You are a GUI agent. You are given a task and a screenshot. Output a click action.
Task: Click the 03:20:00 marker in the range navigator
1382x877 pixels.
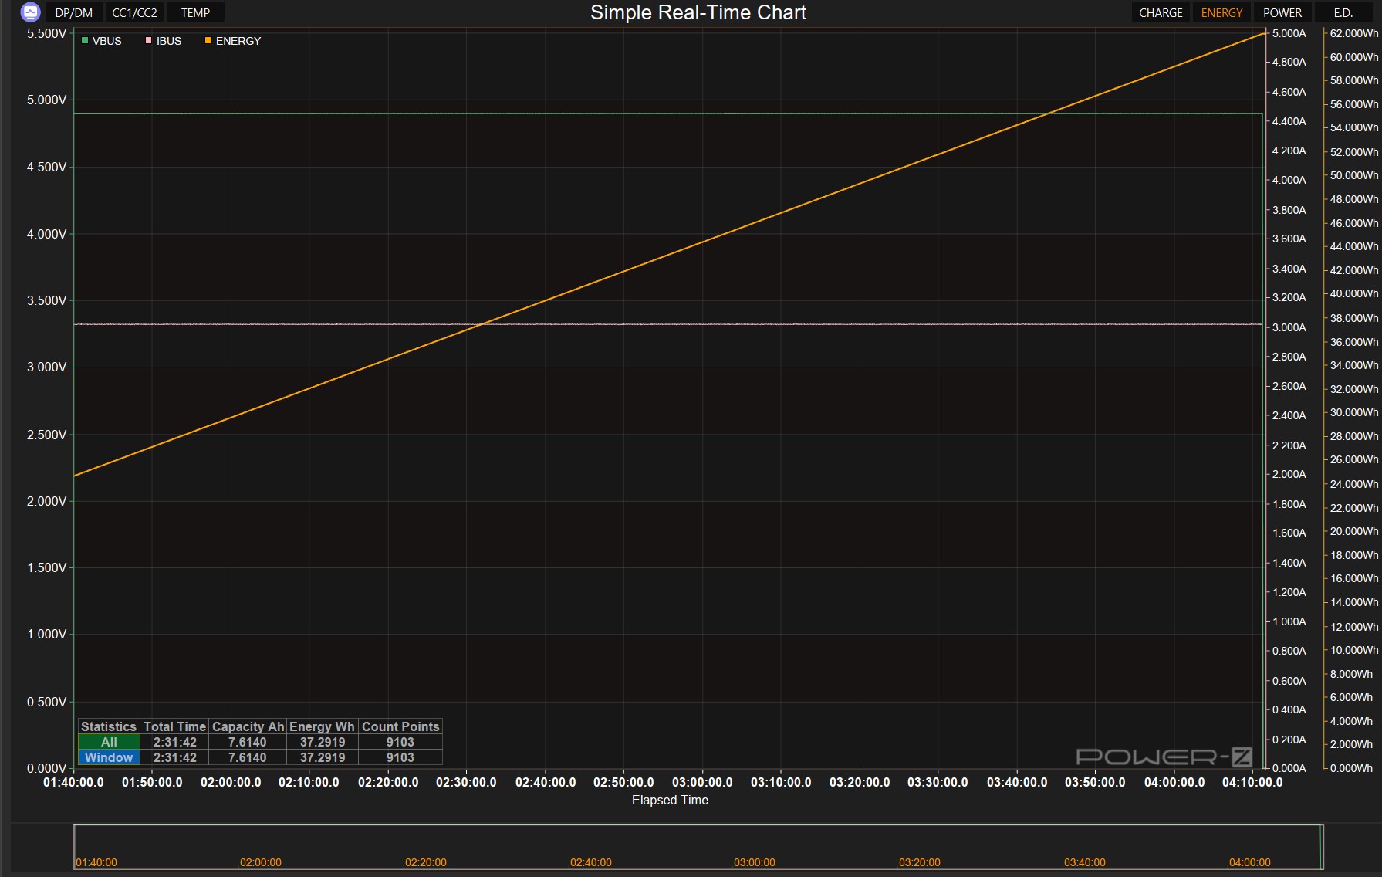click(920, 862)
